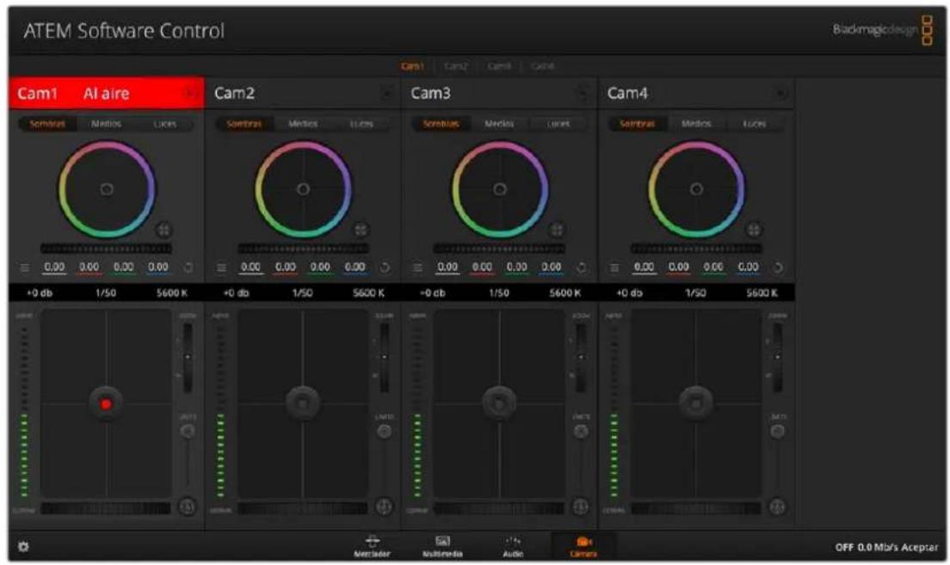Open the Cam2 header dropdown arrow
This screenshot has height=565, width=950.
(x=386, y=93)
